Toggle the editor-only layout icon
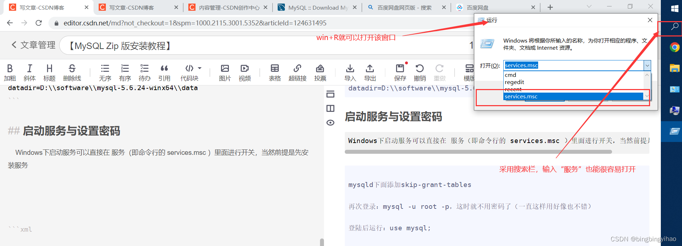 [330, 94]
